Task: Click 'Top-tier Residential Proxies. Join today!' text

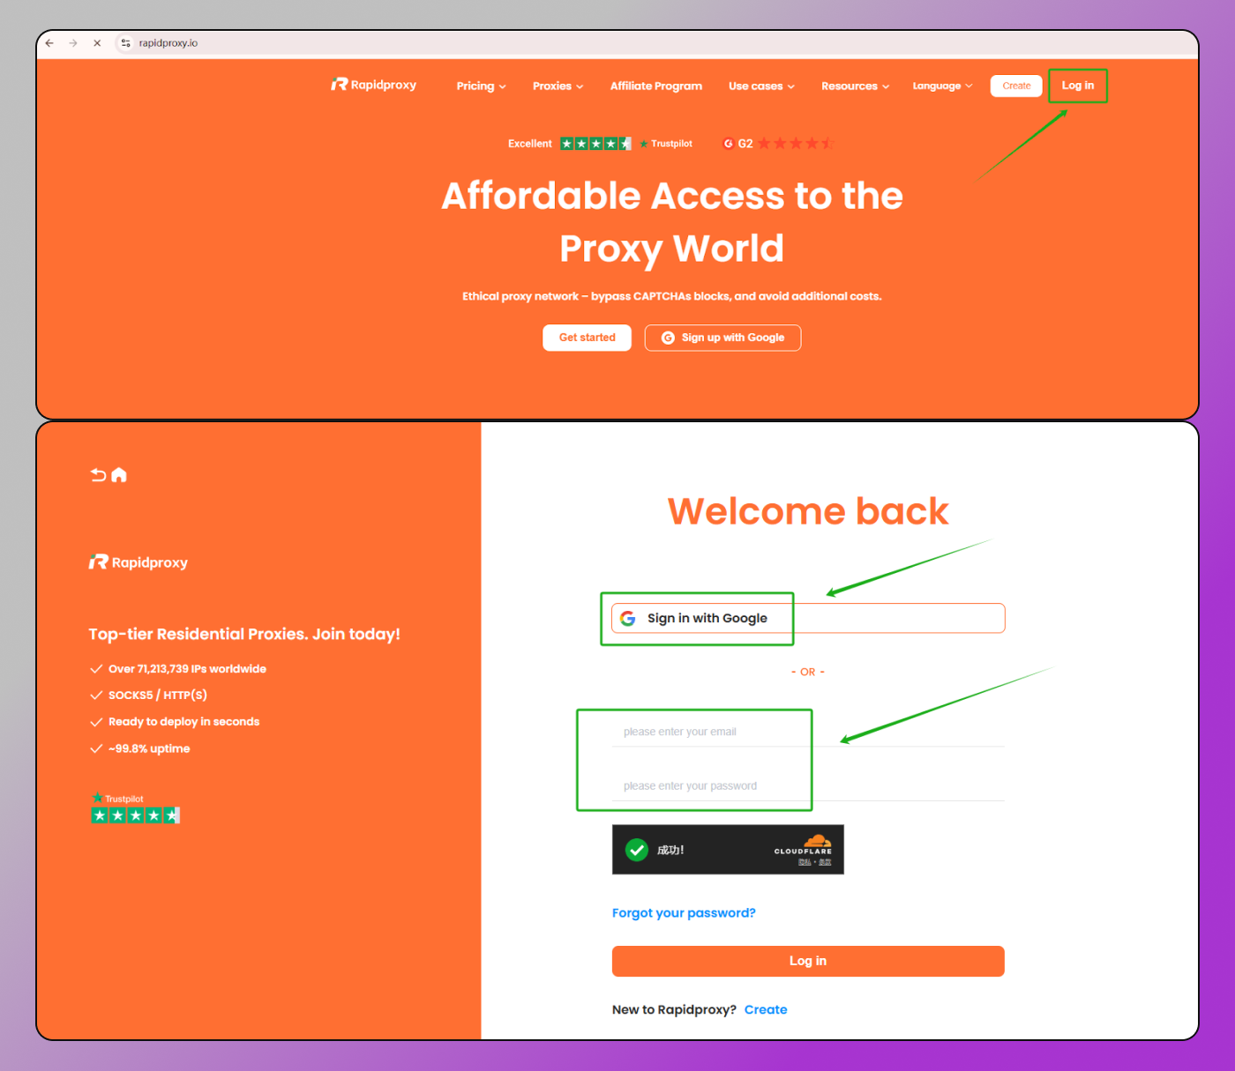Action: pyautogui.click(x=244, y=634)
